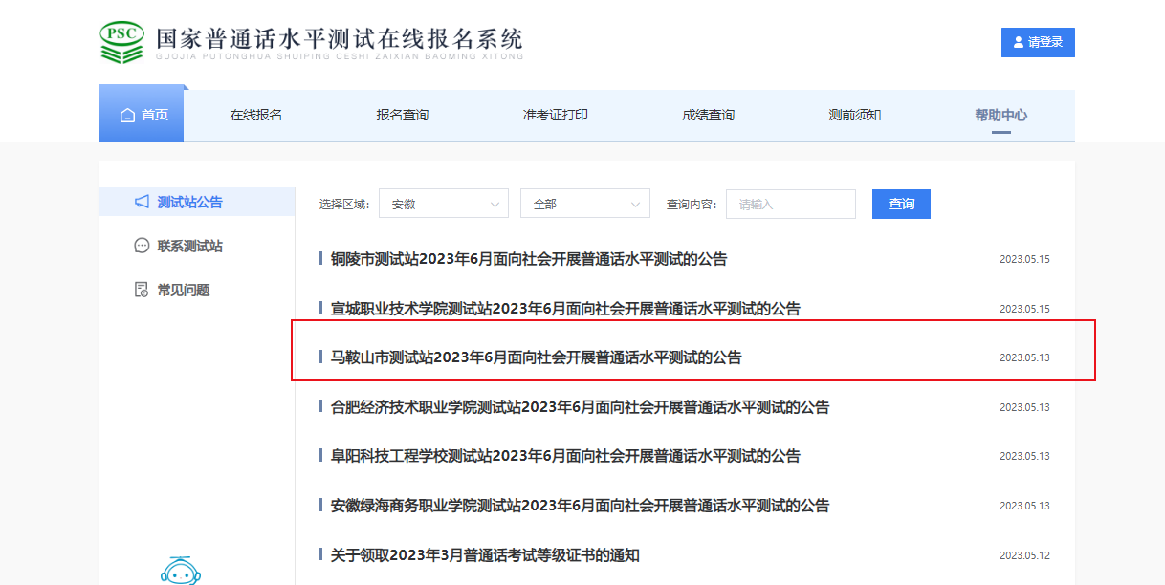Focus the 查询内容 input field

click(790, 204)
